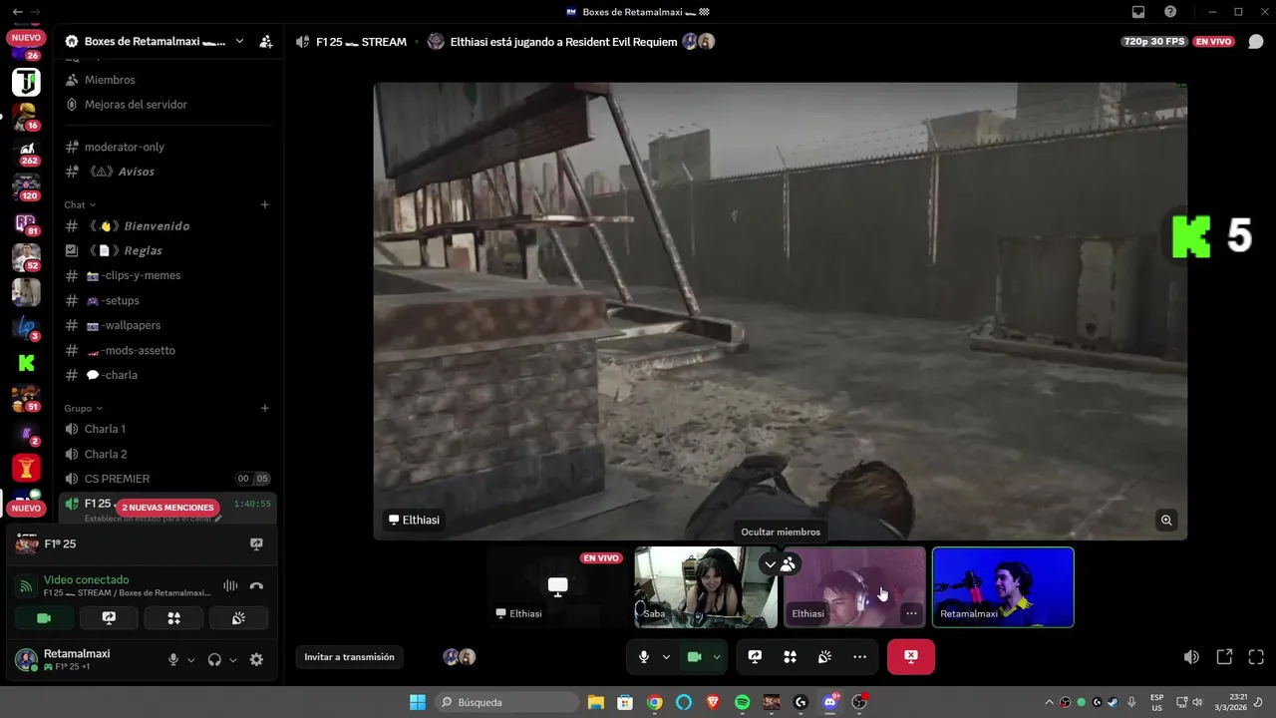
Task: Open more options on Elthiasi's video tile
Action: coord(911,613)
